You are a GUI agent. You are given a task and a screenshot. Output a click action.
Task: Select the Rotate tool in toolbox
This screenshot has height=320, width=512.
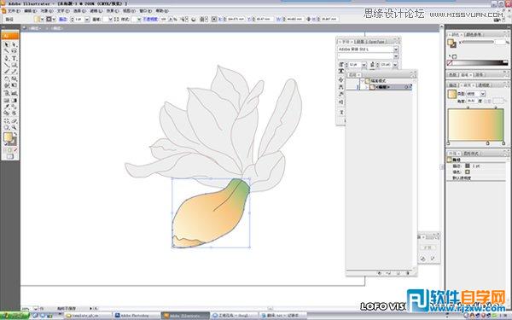[x=7, y=79]
